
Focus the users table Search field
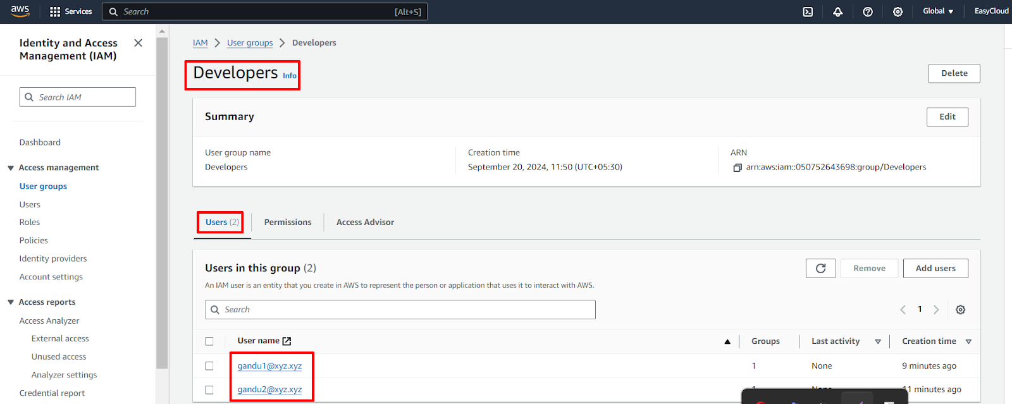[x=400, y=310]
